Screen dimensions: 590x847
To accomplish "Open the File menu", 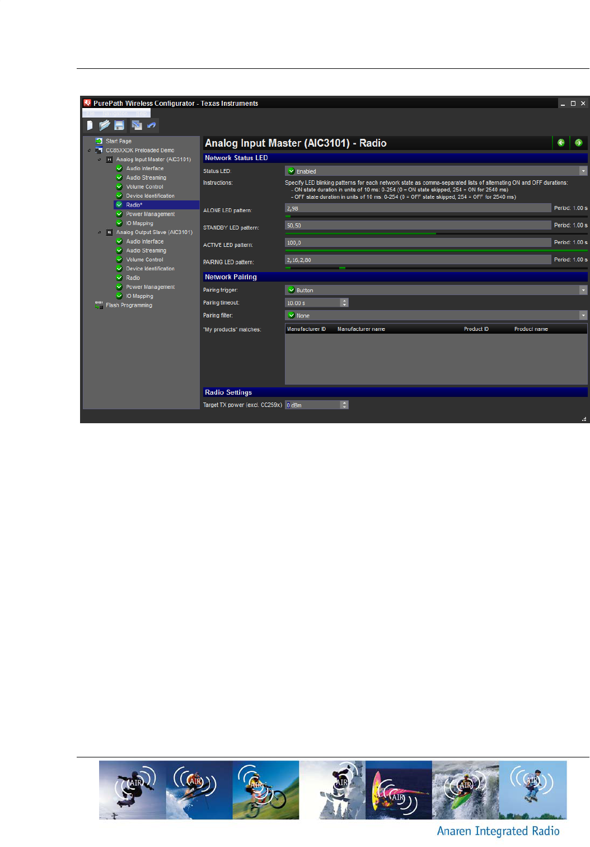I will 90,114.
